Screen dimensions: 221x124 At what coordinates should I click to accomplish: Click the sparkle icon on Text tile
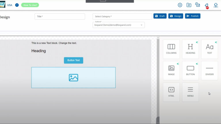click(x=216, y=42)
